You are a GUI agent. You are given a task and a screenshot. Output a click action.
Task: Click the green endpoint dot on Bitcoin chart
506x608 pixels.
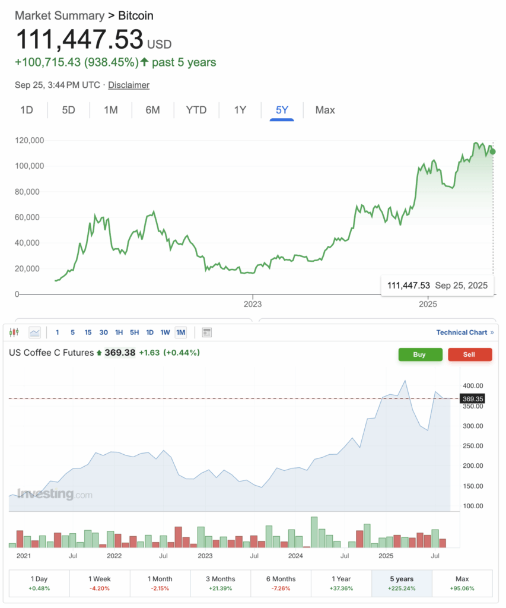point(493,151)
